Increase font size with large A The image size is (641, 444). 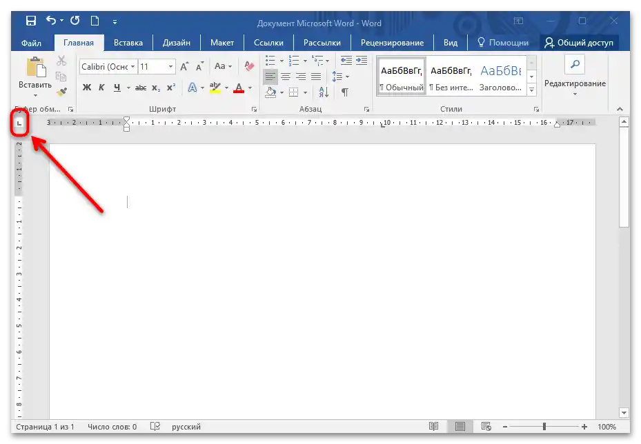[184, 67]
